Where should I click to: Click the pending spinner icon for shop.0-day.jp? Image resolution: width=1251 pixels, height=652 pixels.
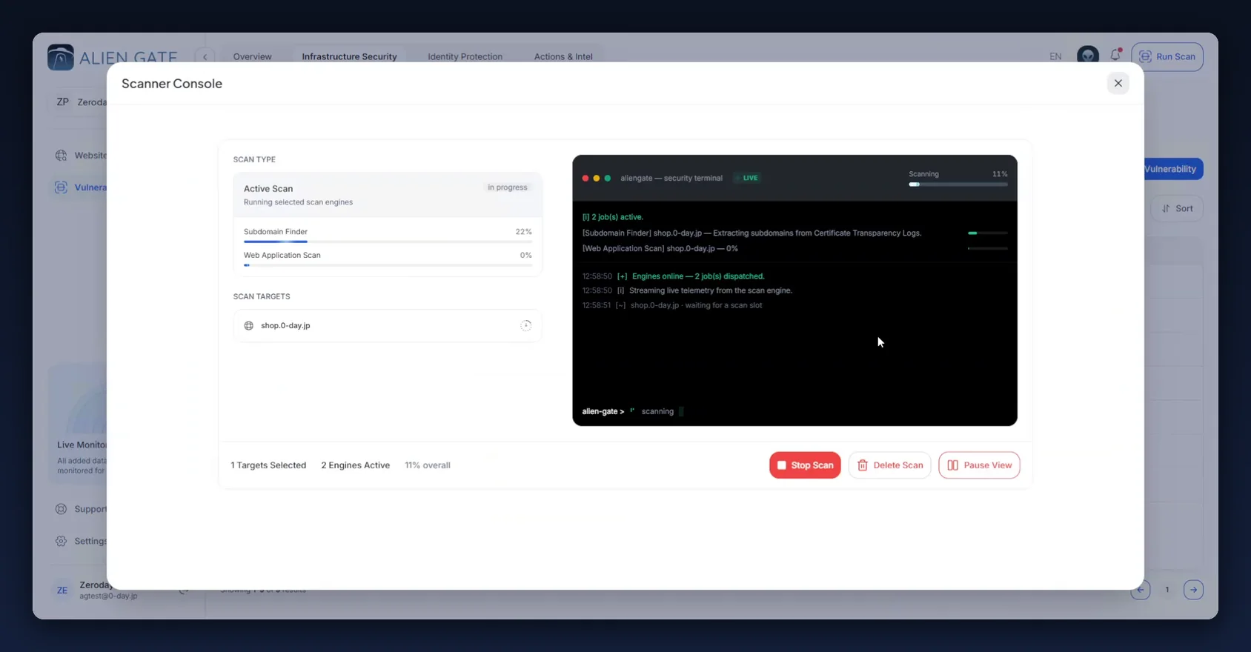point(525,325)
